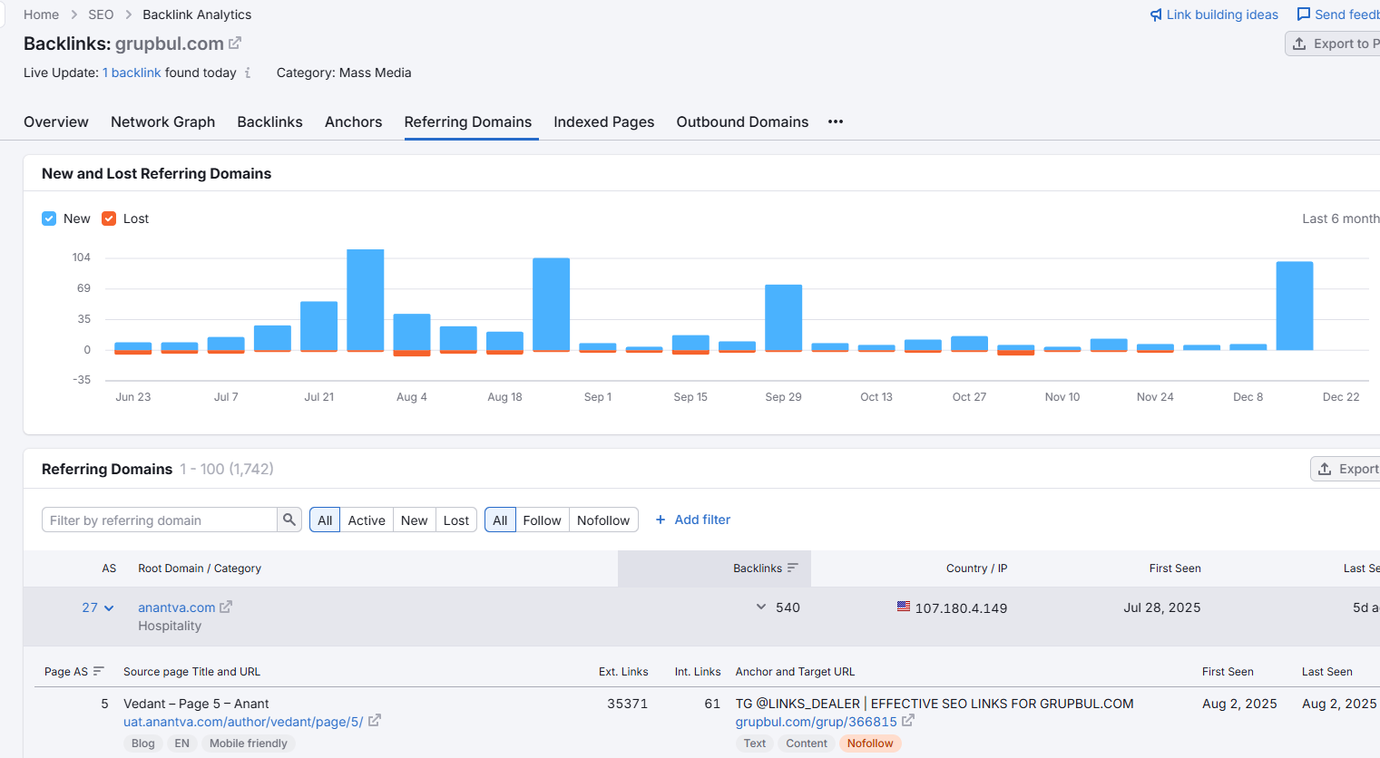Click the Backlinks column sort icon
Viewport: 1380px width, 758px height.
point(793,568)
